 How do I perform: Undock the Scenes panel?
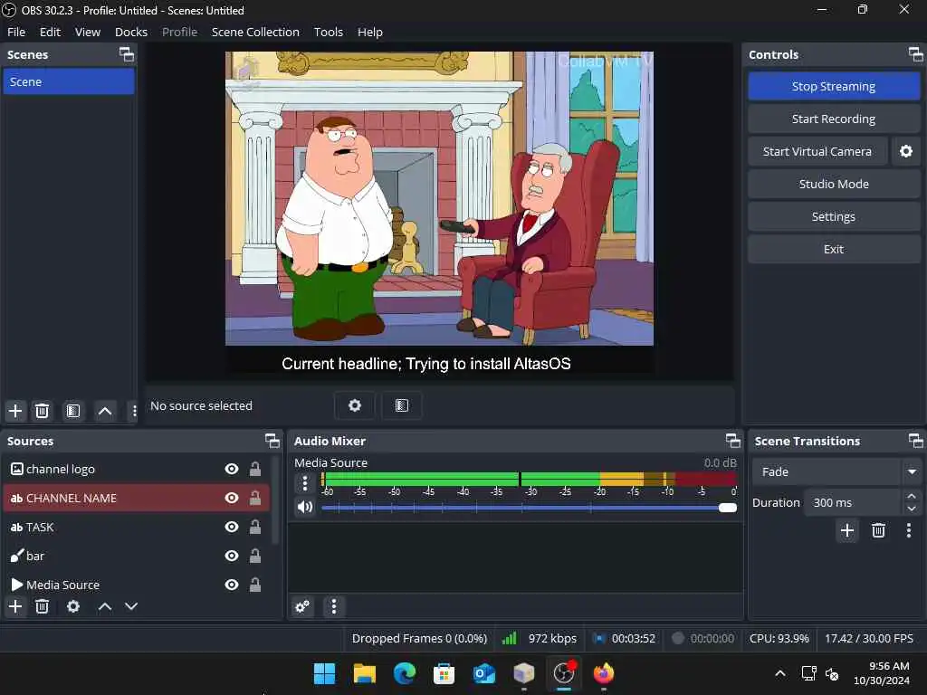click(127, 54)
